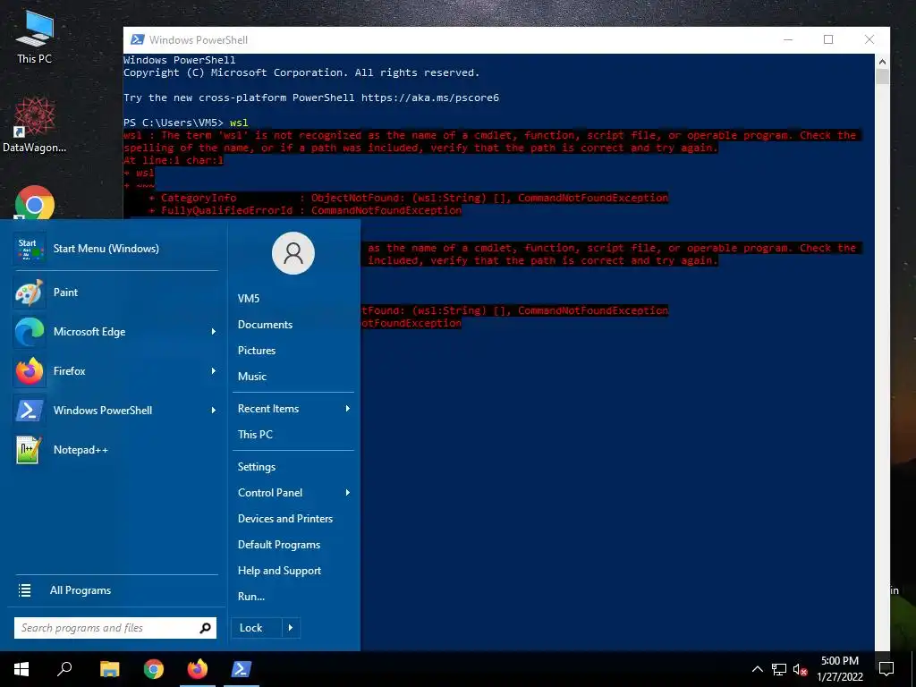Screen dimensions: 916x687
Task: Click the first 'CategoryInfo' error line
Action: coord(408,198)
